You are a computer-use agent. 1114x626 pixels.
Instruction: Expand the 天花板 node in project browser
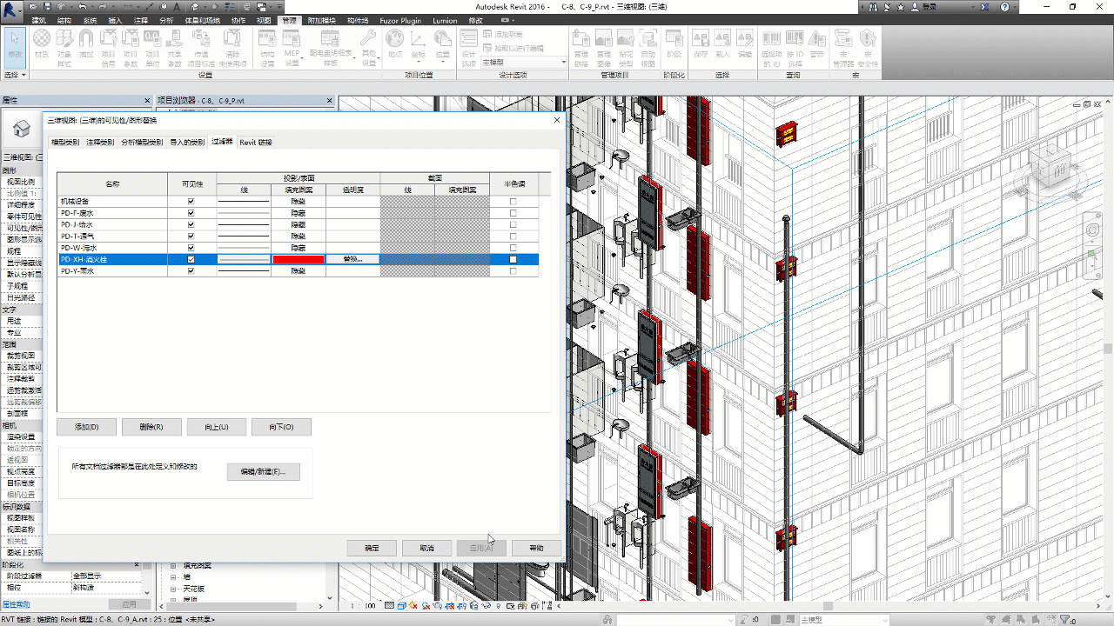173,589
